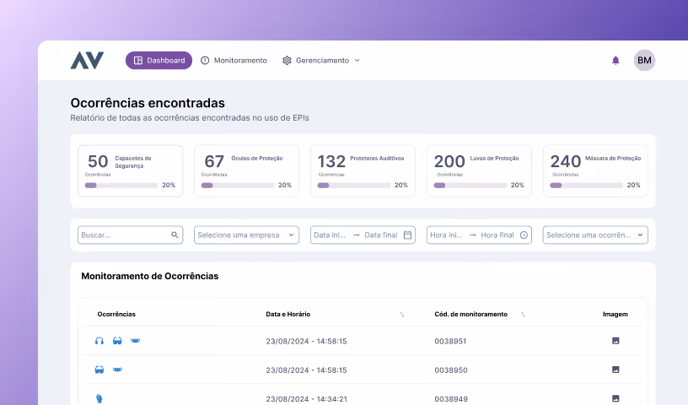Click mask icon in row 0038950

click(x=117, y=370)
